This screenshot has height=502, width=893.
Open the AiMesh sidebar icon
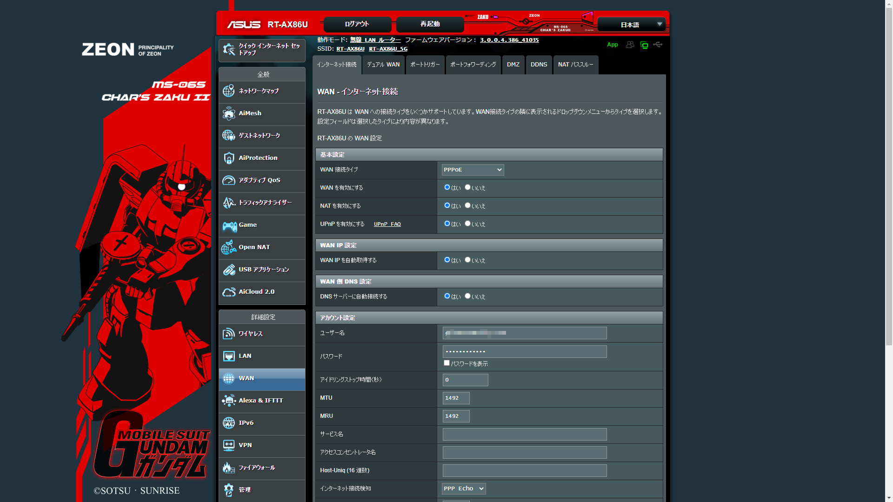228,113
